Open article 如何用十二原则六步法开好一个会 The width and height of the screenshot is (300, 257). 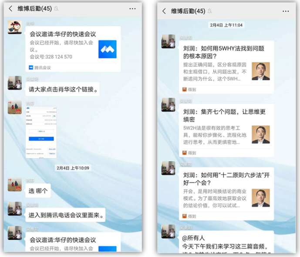point(226,194)
